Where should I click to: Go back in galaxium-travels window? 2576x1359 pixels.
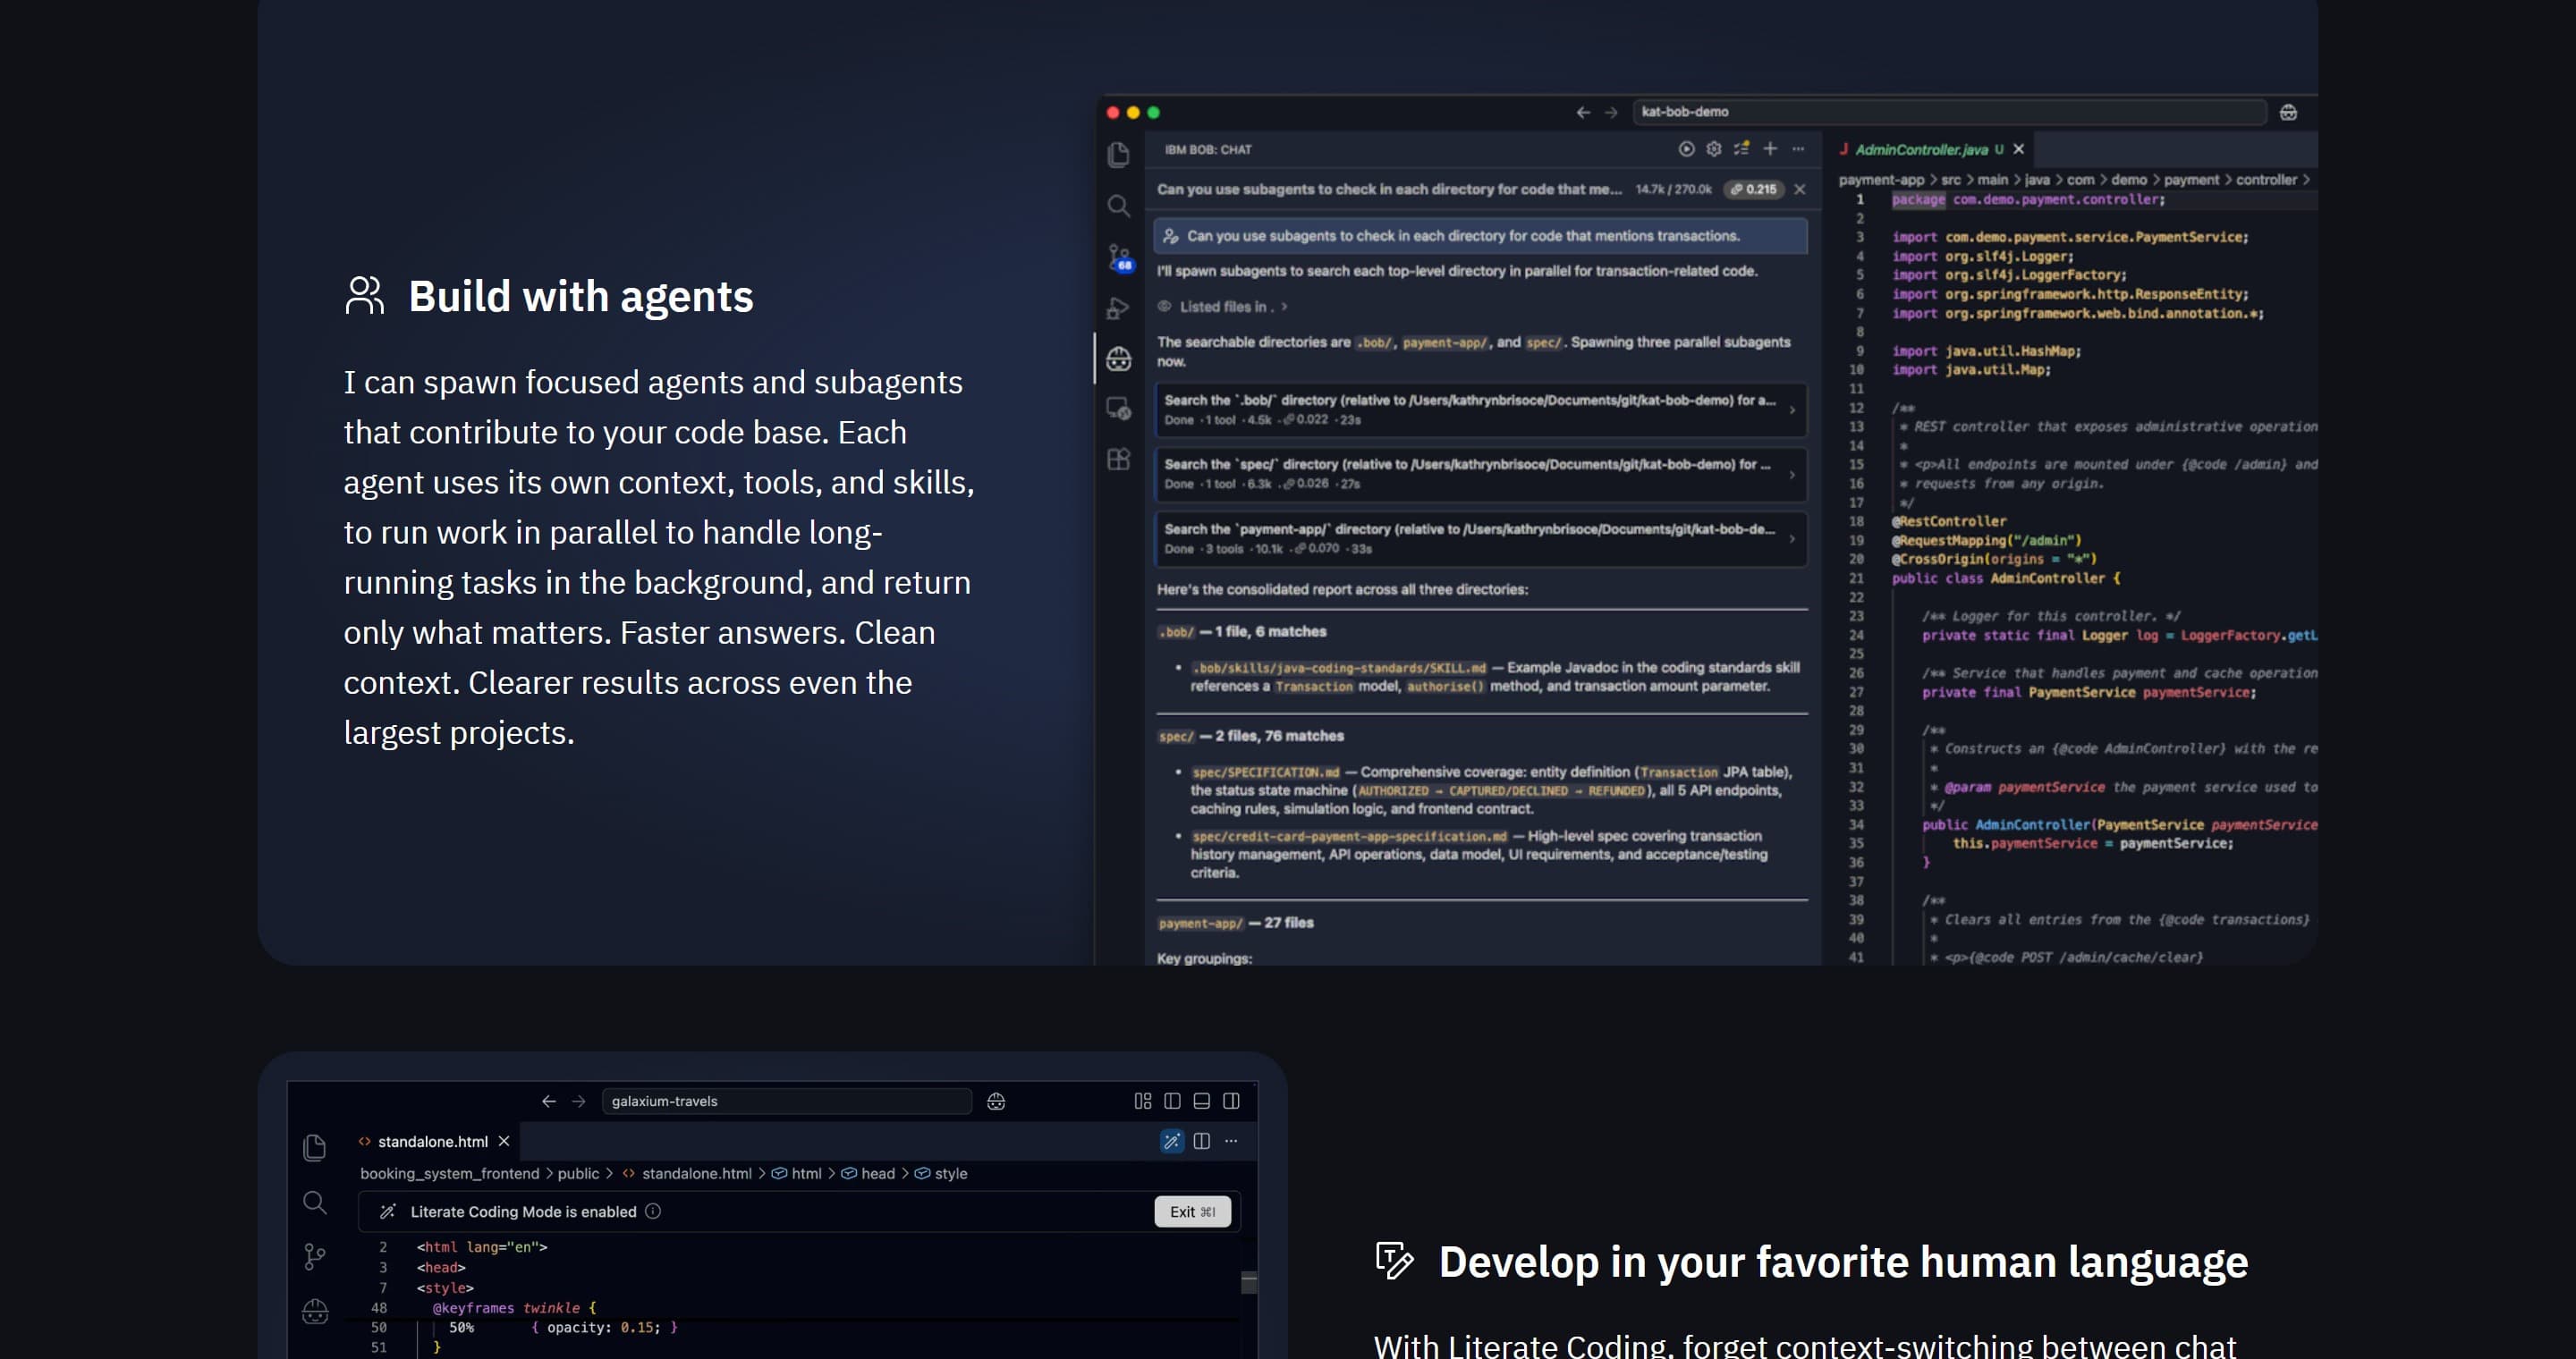[x=549, y=1102]
